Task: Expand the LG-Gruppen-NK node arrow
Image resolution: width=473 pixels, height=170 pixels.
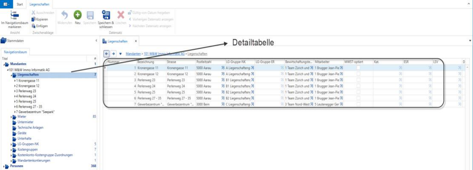Action: coord(11,144)
